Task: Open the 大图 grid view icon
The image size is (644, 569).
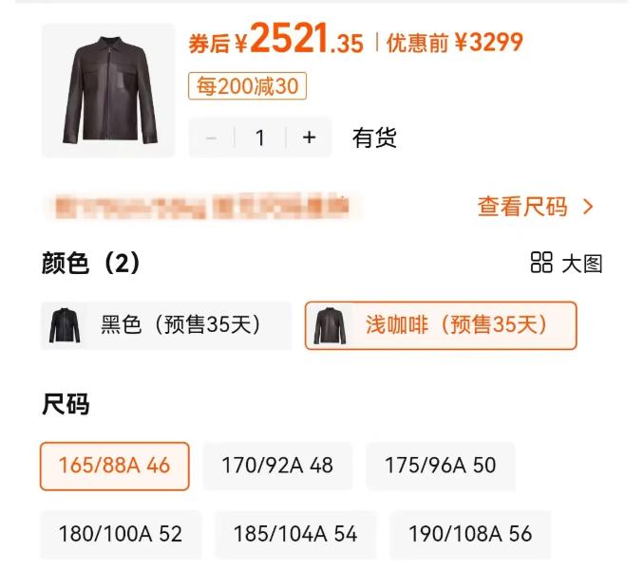Action: click(x=540, y=263)
